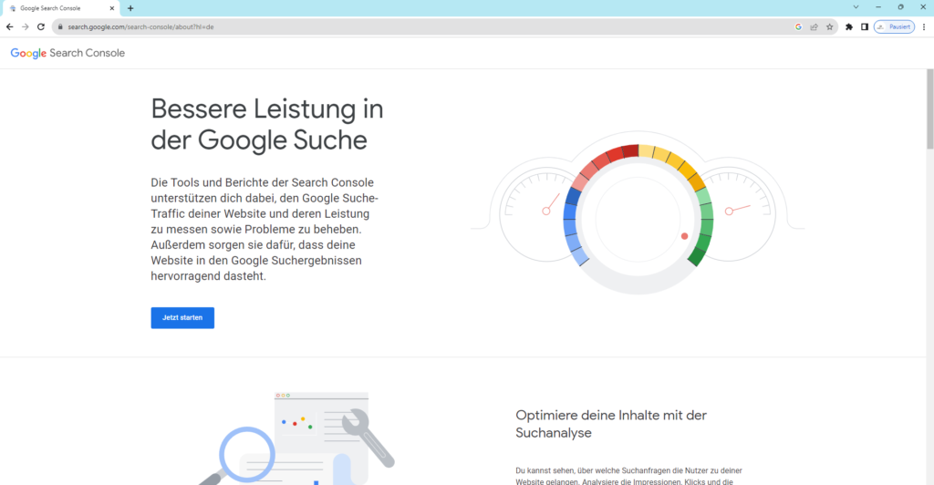Viewport: 934px width, 485px height.
Task: Reload the page with refresh icon
Action: pos(40,26)
